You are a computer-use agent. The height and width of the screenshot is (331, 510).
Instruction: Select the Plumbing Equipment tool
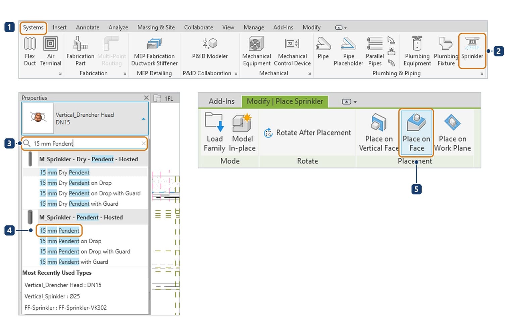coord(417,51)
